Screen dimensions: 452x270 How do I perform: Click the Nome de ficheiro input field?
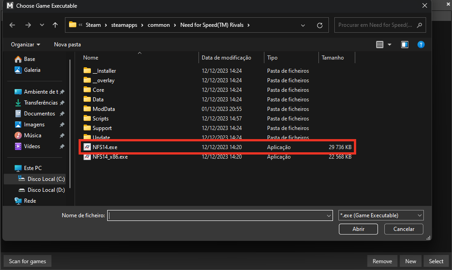[x=220, y=215]
